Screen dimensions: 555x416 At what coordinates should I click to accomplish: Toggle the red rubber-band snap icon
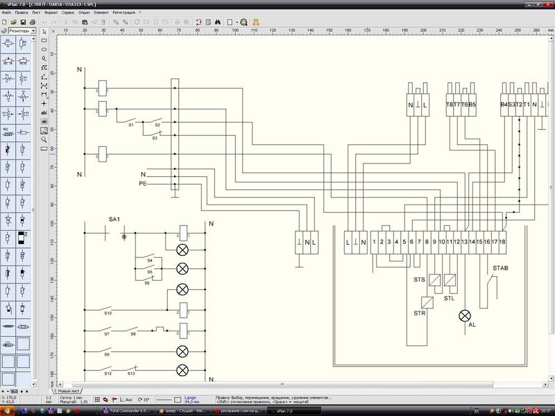point(105,399)
